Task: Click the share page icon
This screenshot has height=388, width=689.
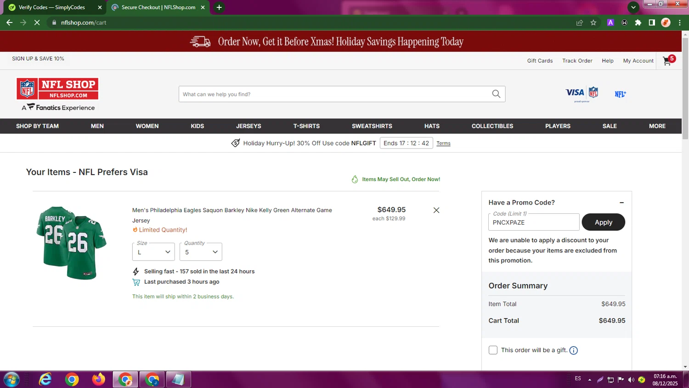Action: pos(580,23)
